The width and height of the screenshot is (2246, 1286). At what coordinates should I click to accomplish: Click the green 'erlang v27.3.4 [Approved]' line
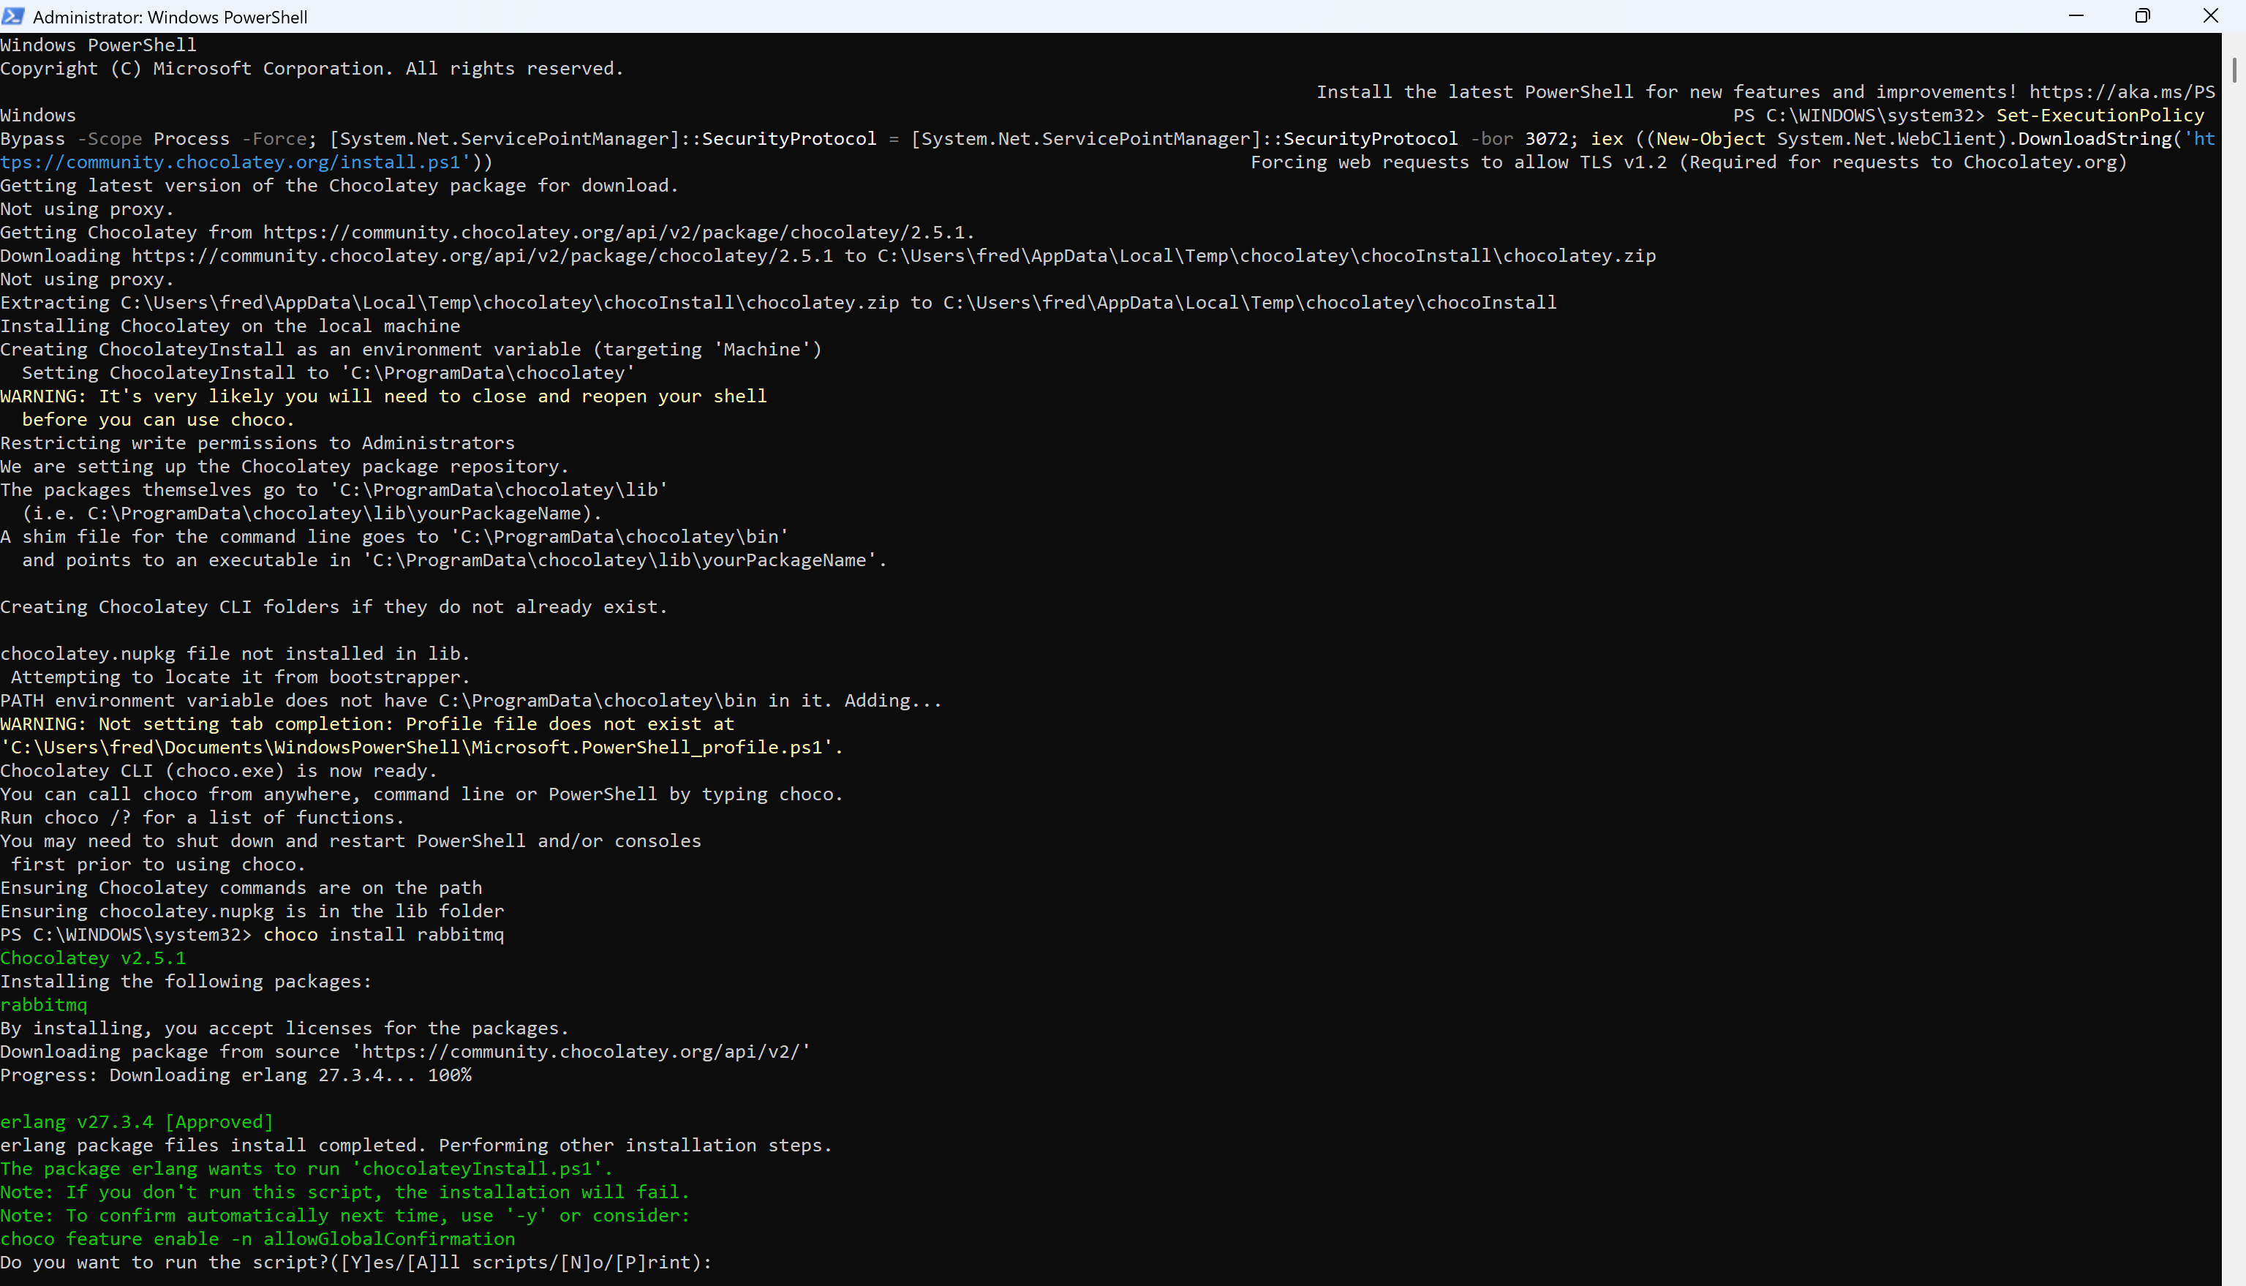[x=137, y=1121]
